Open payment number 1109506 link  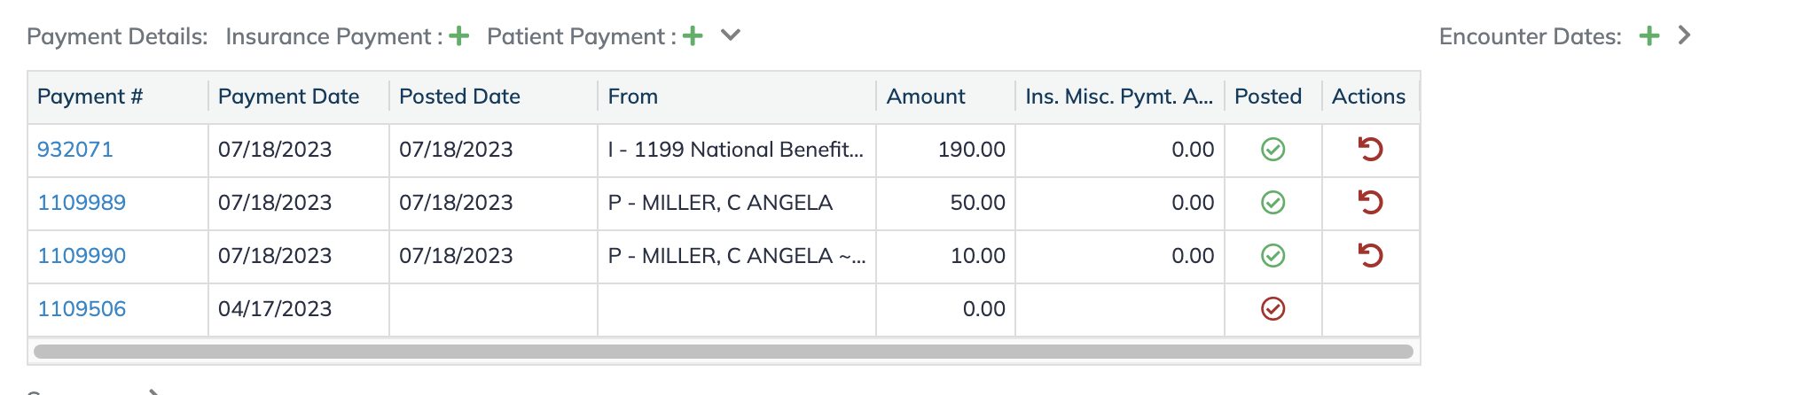82,309
